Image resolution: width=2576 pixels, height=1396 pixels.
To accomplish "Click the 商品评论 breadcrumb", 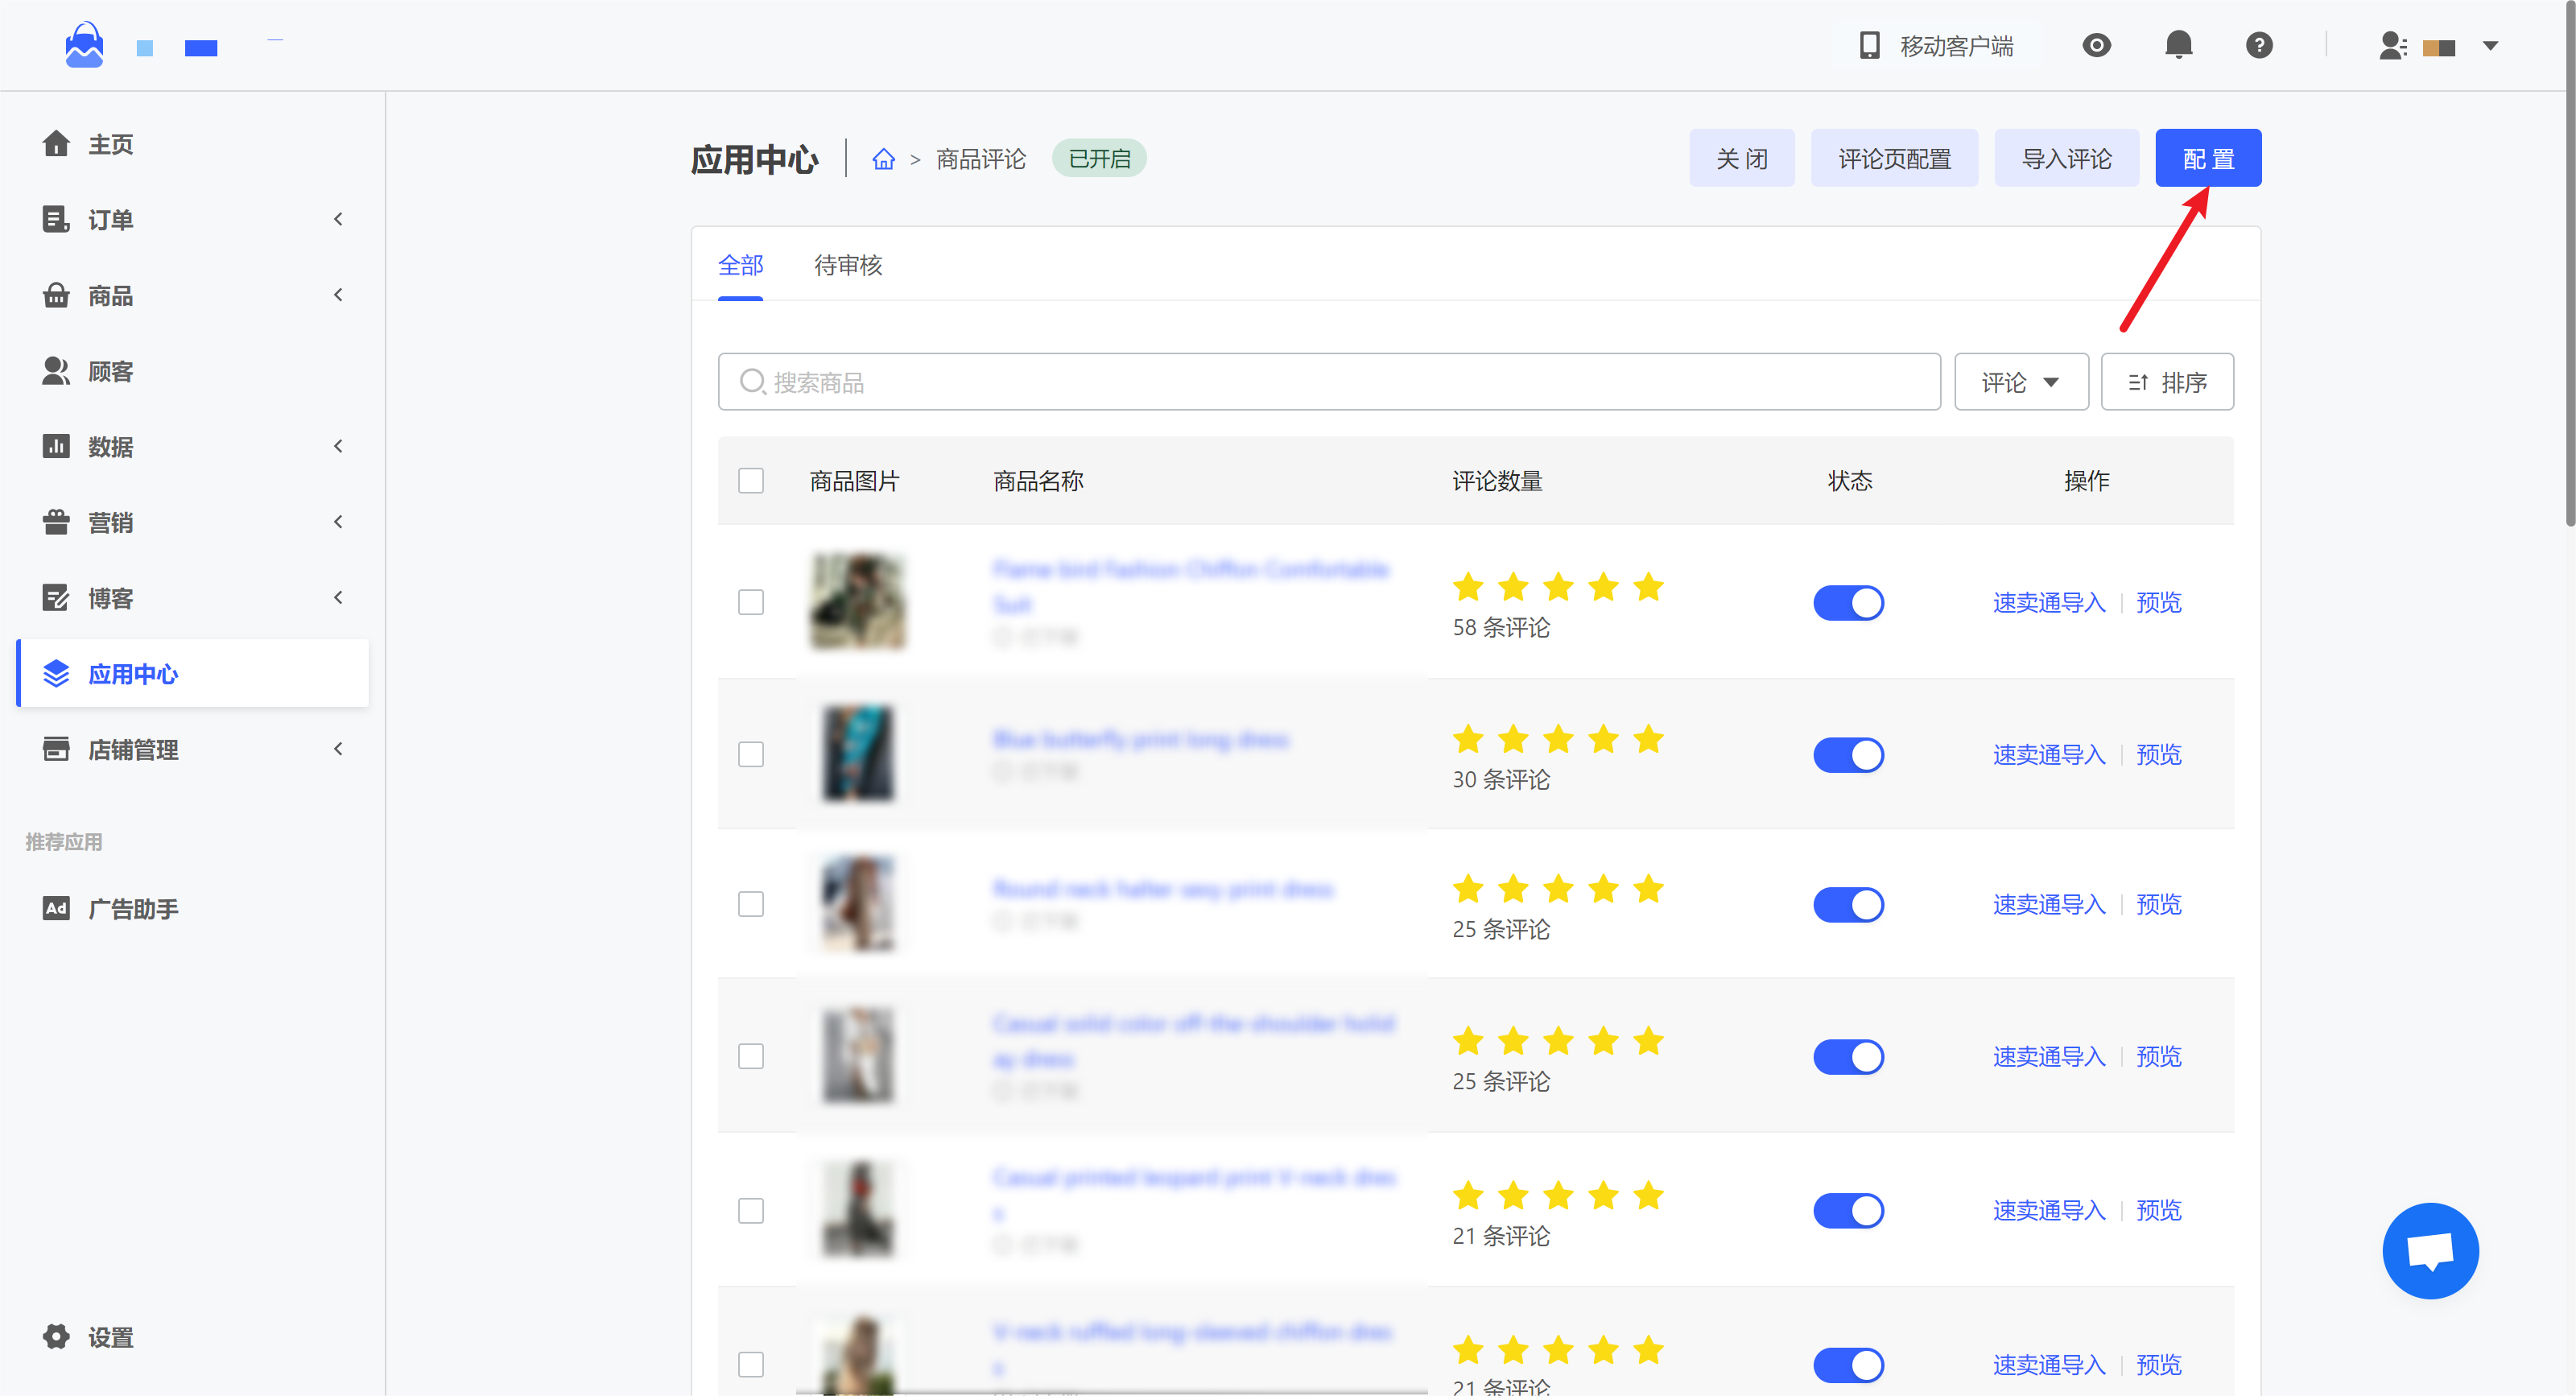I will pos(981,159).
